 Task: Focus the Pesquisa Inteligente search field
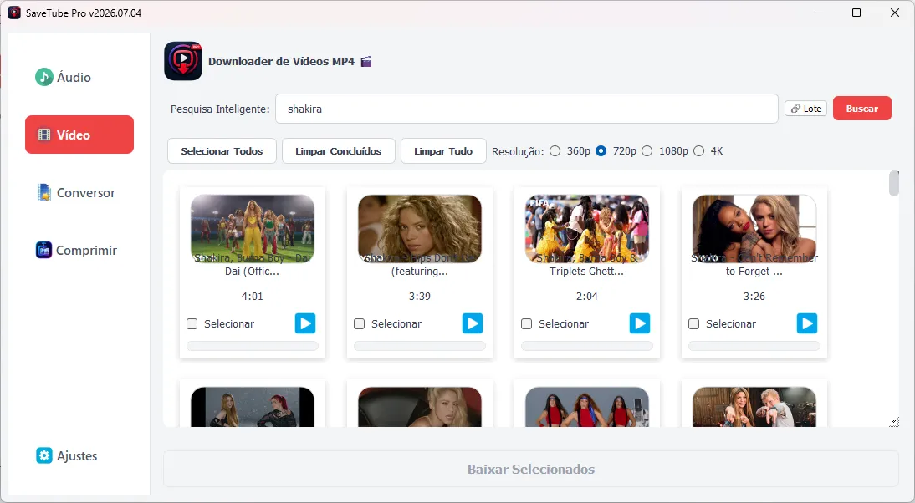[x=526, y=109]
